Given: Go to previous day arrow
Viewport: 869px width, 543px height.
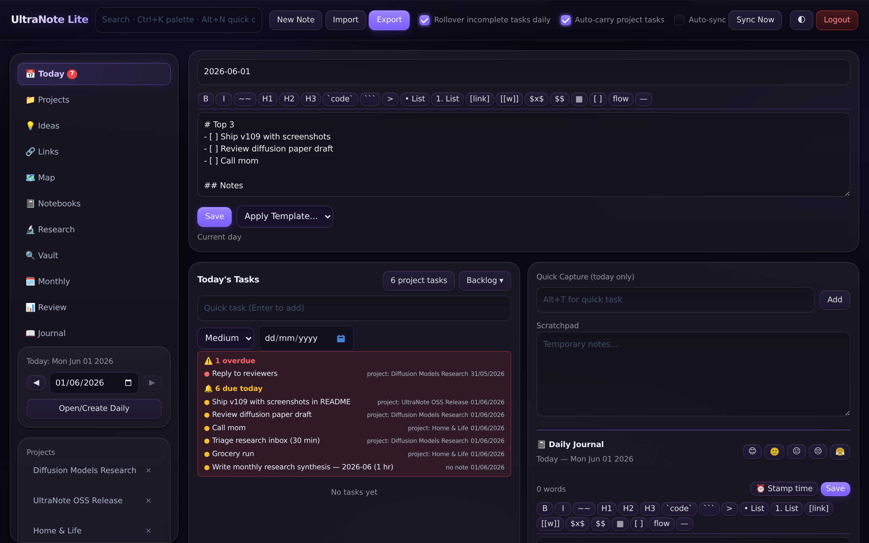Looking at the screenshot, I should [x=36, y=383].
